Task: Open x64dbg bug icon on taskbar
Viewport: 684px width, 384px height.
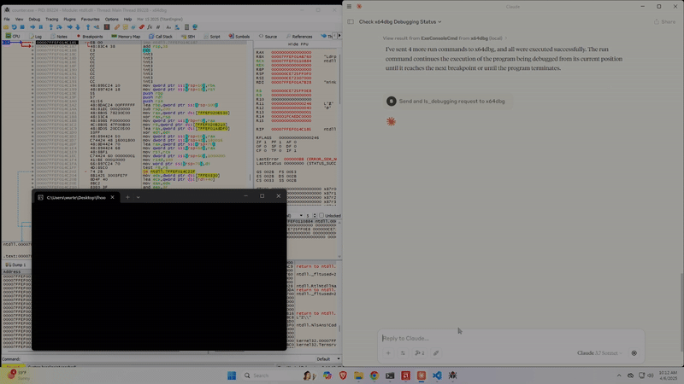Action: [x=453, y=375]
